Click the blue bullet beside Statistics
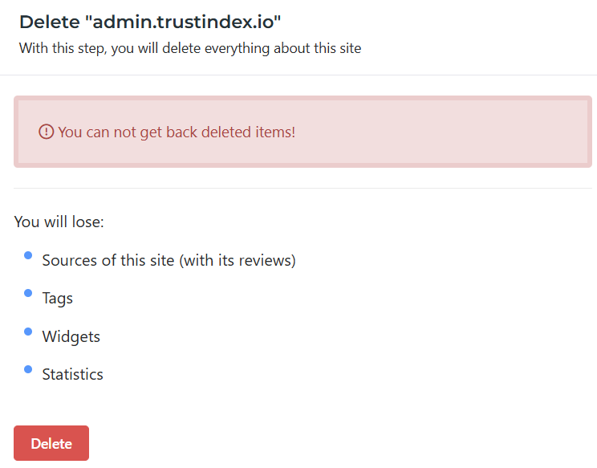The height and width of the screenshot is (468, 597). pos(28,369)
